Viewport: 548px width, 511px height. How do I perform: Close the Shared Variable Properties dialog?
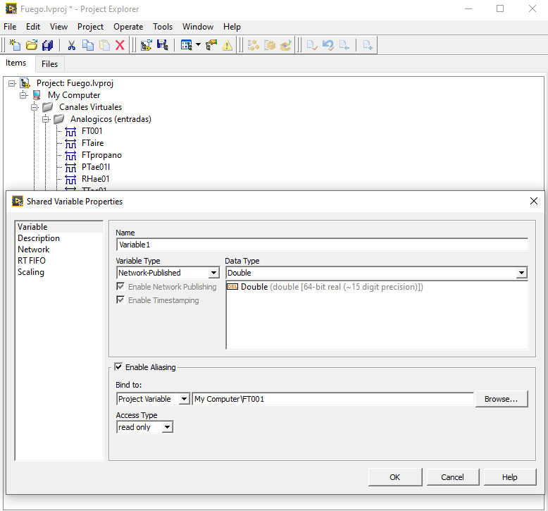(534, 201)
